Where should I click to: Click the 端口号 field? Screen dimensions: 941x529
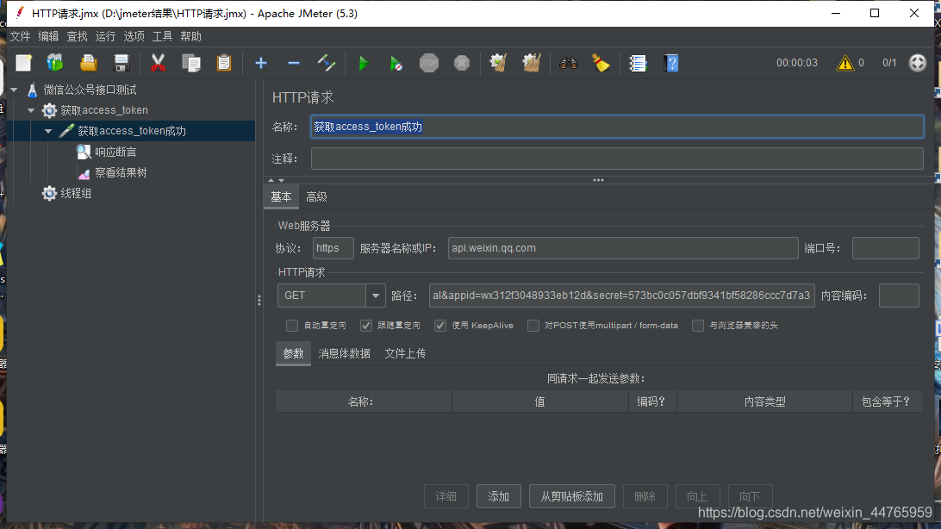click(885, 248)
